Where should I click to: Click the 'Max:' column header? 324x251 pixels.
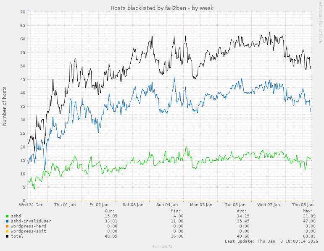click(308, 211)
